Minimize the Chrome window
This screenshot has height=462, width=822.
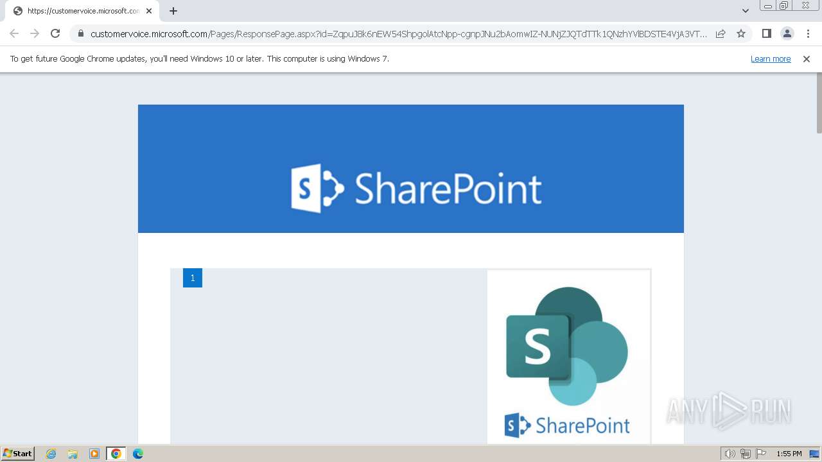point(767,6)
